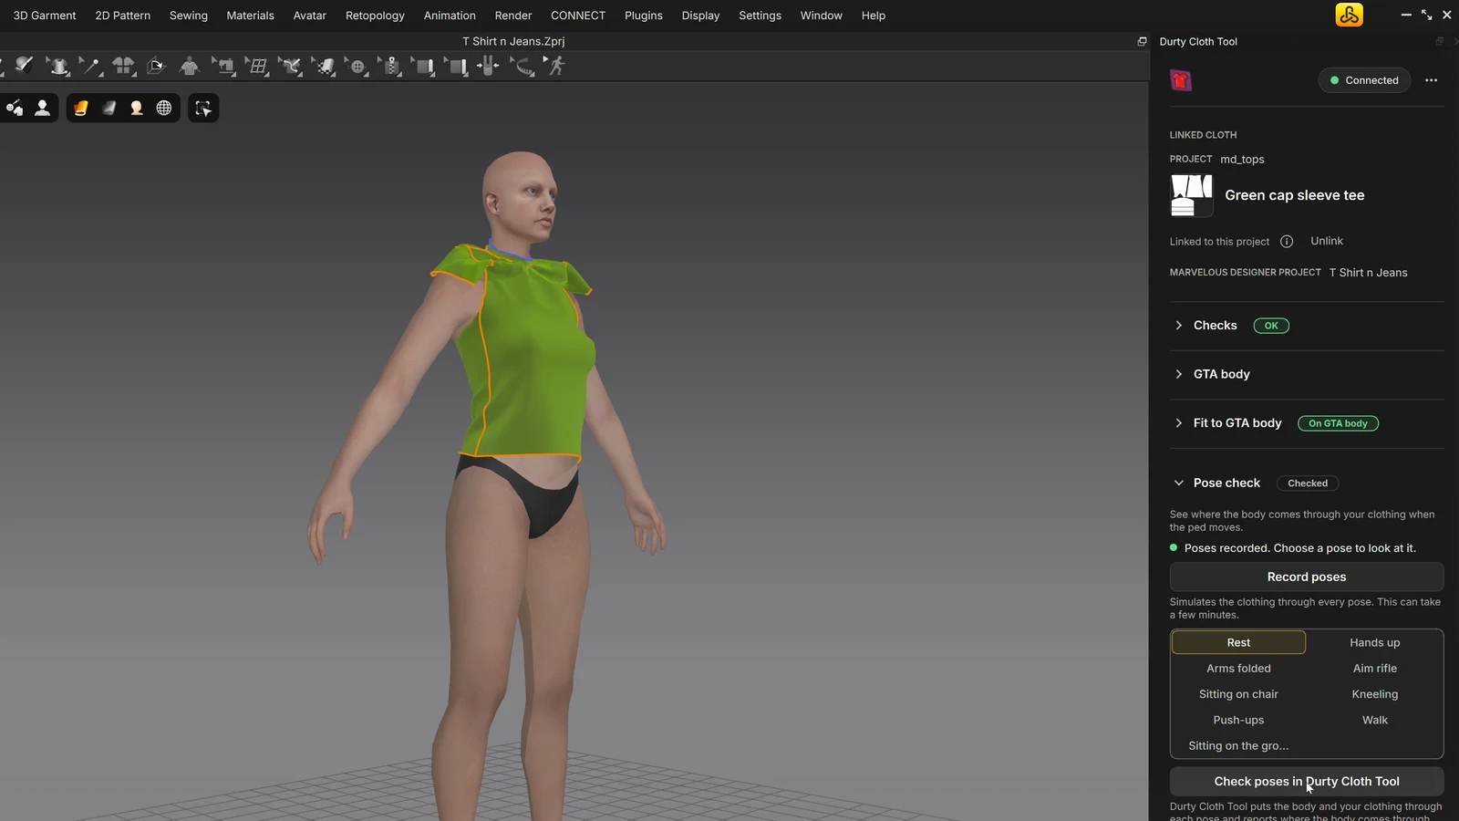Image resolution: width=1459 pixels, height=821 pixels.
Task: Select the grid pattern edit tool
Action: coord(258,66)
